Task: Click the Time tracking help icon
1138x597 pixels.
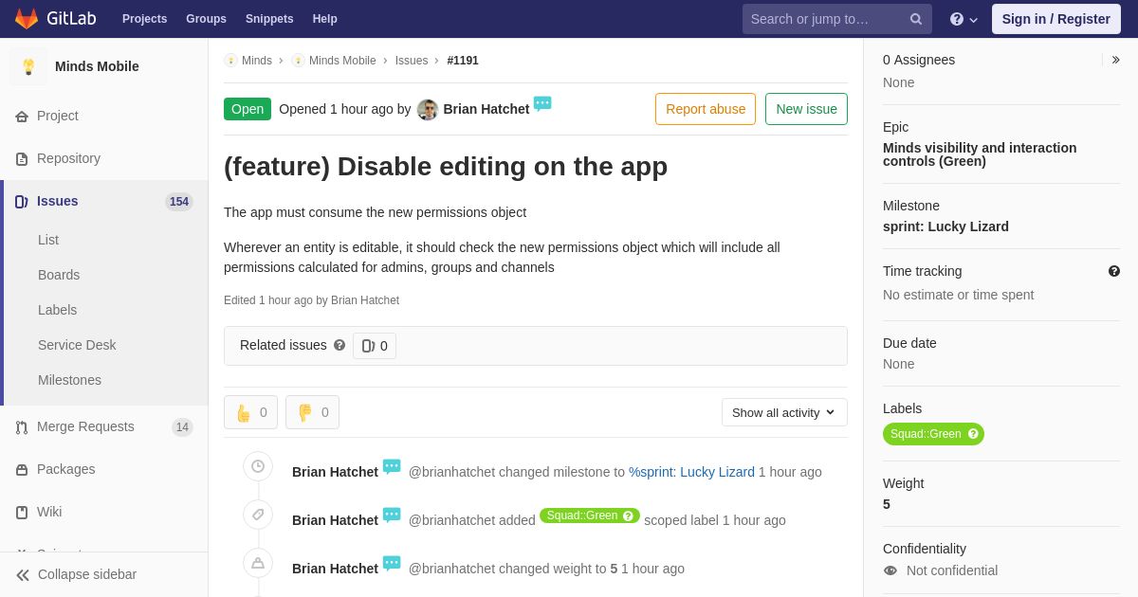Action: [x=1114, y=271]
